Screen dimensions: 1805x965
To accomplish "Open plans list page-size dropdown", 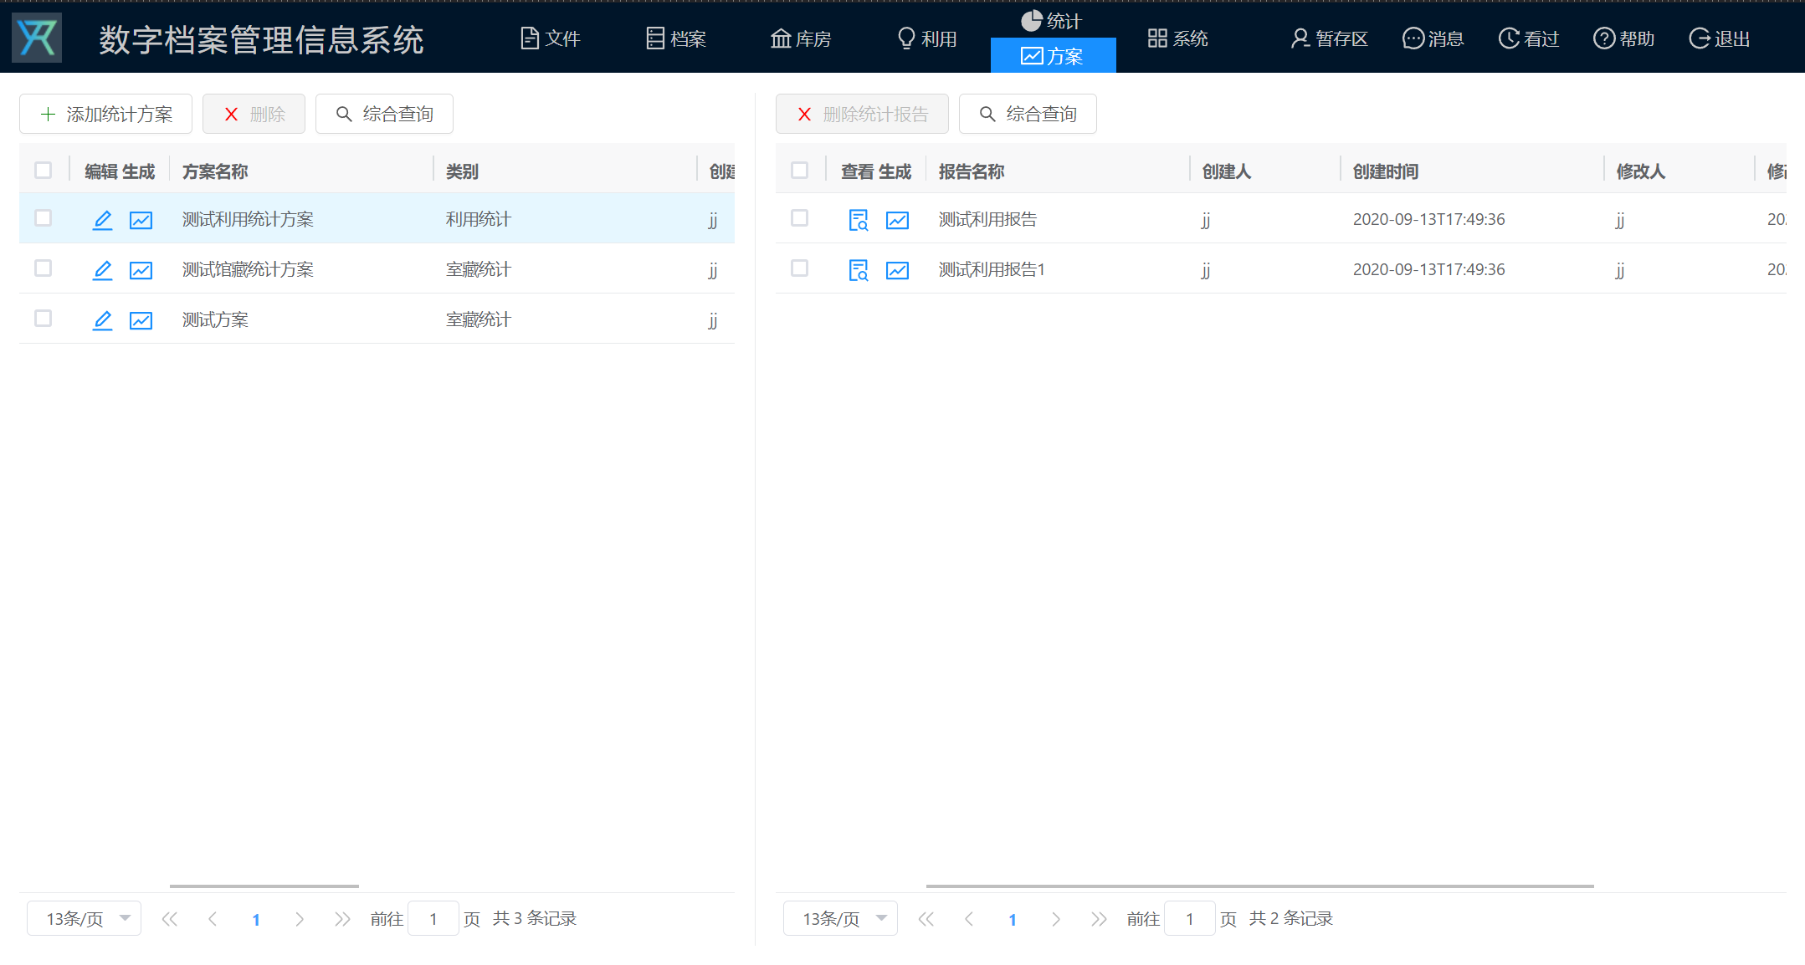I will (84, 918).
